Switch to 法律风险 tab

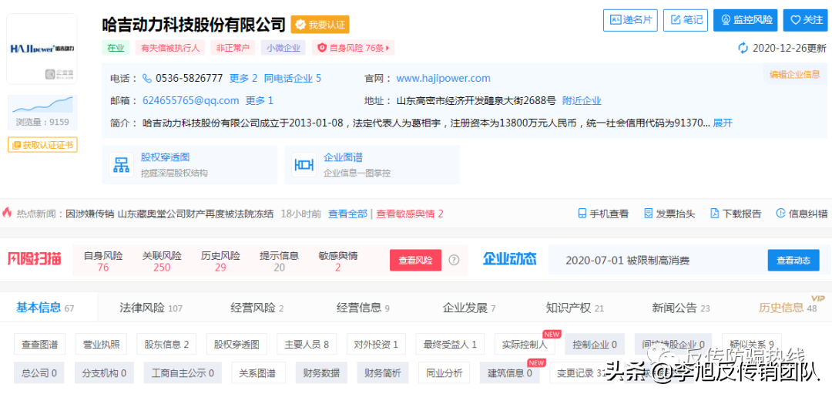point(151,308)
